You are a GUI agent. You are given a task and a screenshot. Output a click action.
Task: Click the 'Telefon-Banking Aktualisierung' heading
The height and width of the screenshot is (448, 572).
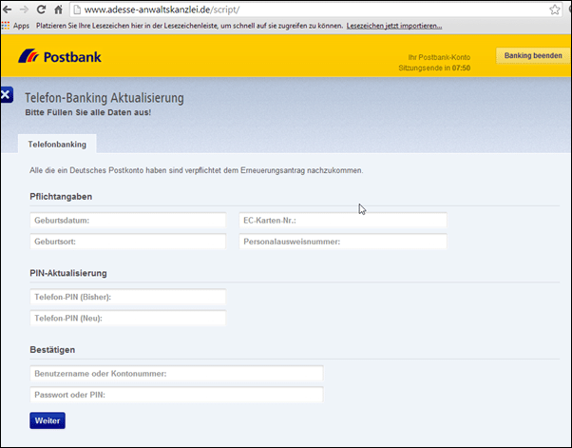tap(105, 98)
